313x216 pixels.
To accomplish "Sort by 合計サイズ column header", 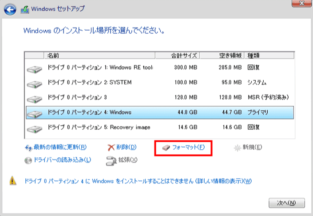I will [178, 56].
